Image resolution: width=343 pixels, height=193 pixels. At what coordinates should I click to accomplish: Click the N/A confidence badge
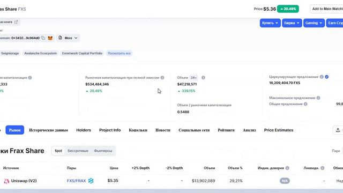tap(285, 181)
